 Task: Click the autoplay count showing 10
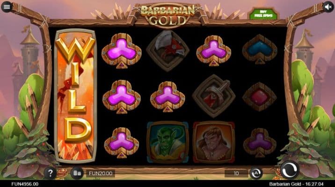(236, 173)
